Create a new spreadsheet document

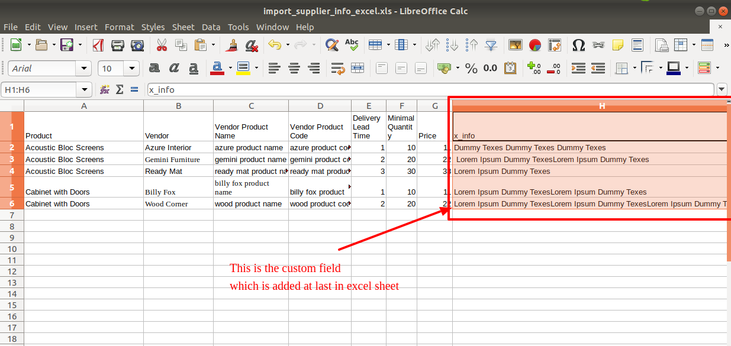(x=16, y=45)
